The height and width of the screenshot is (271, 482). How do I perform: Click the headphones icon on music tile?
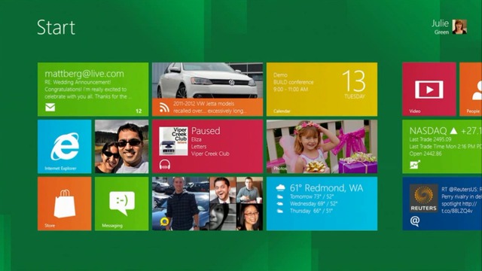click(165, 165)
